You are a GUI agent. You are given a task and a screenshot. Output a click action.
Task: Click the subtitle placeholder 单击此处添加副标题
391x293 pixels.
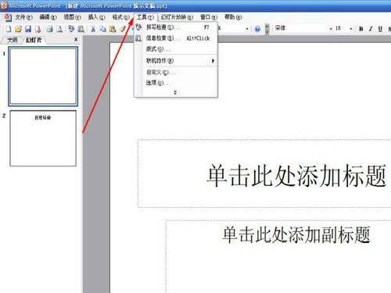coord(296,235)
